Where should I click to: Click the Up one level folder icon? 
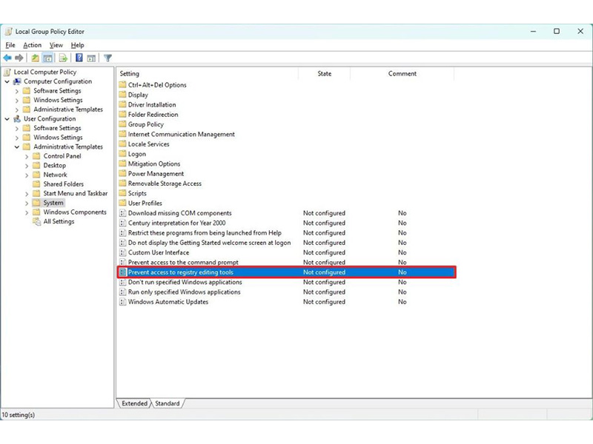pyautogui.click(x=35, y=58)
